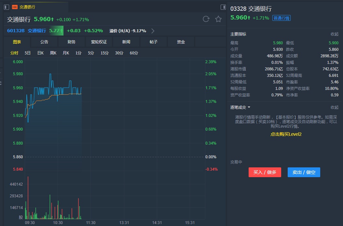Collapse 逐笔成交 section with 收起
343x226 pixels.
335,107
